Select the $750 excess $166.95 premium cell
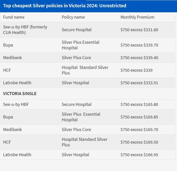This screenshot has width=177, height=171. 139,155
